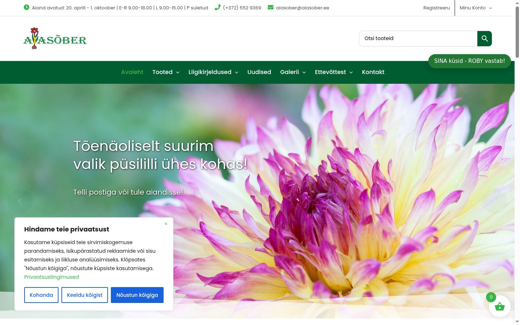Expand the Galerii menu
The height and width of the screenshot is (325, 520).
pos(293,72)
